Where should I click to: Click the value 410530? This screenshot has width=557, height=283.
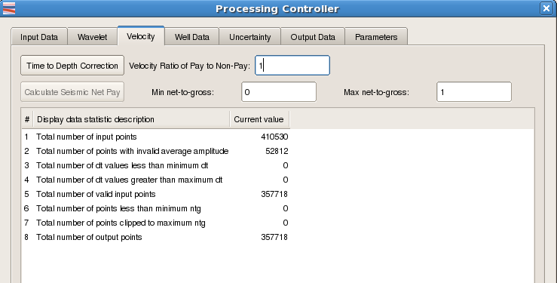[274, 137]
